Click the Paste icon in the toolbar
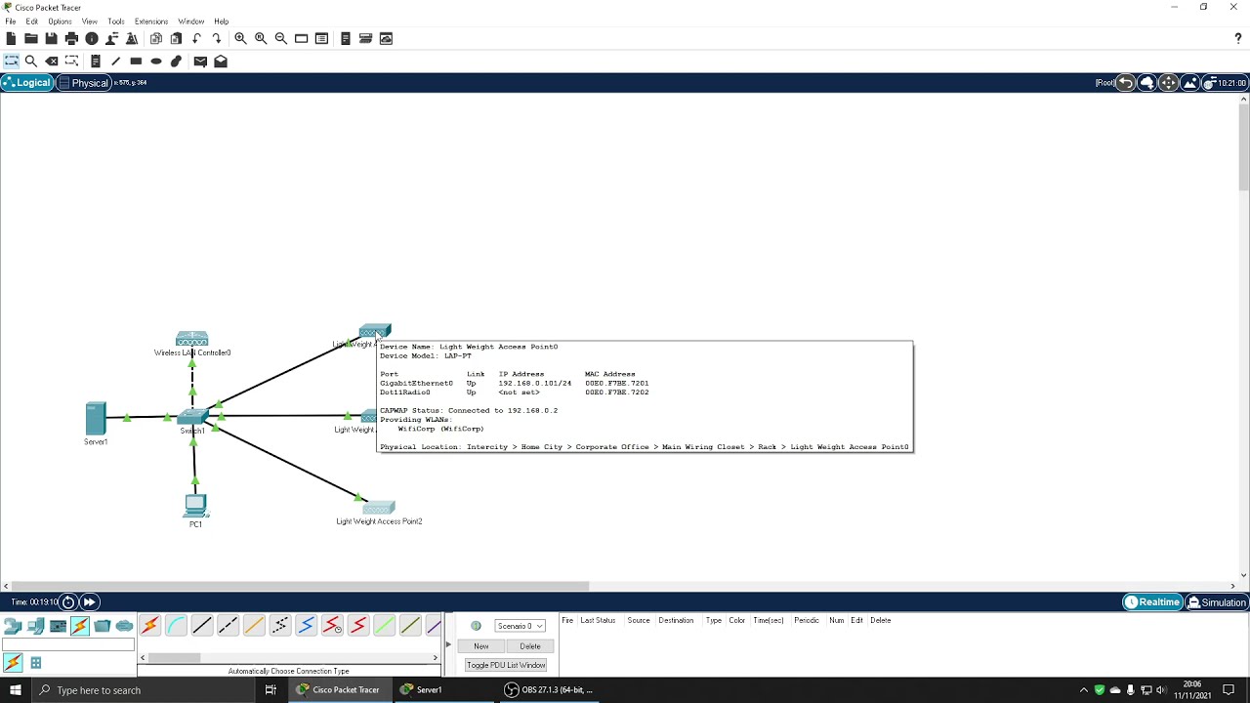This screenshot has width=1250, height=703. pyautogui.click(x=176, y=38)
